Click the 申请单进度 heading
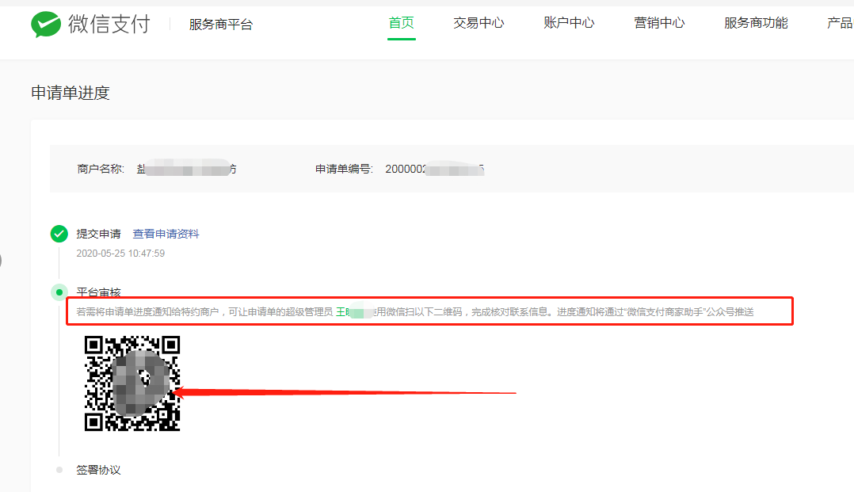 (71, 93)
